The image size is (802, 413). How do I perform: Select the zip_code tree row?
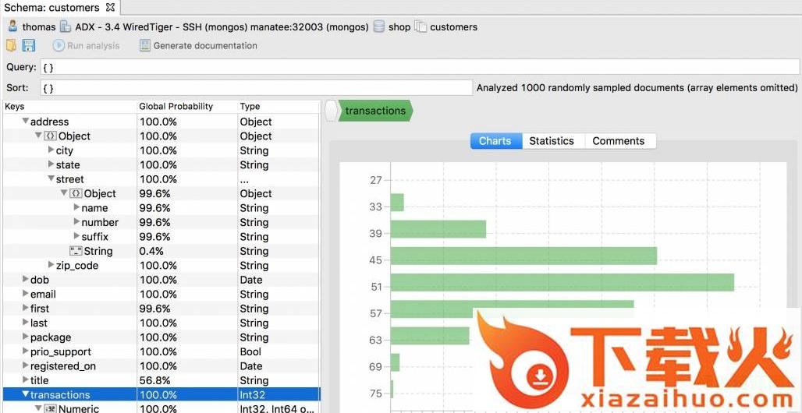pos(161,265)
